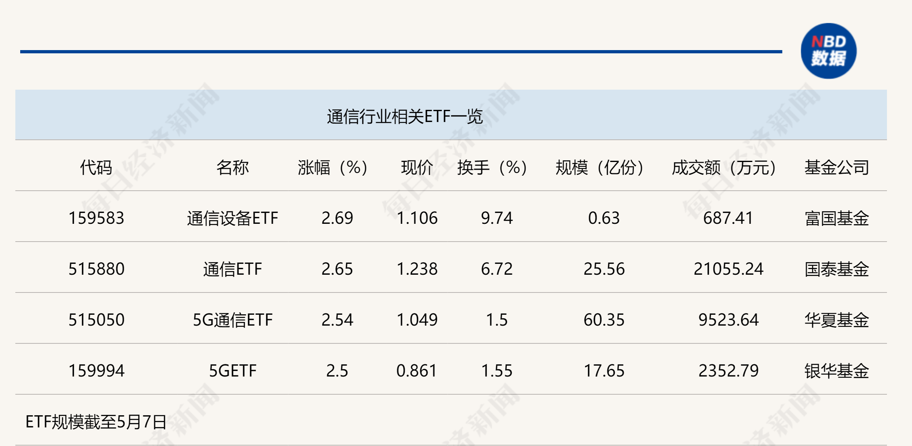Select the 名称 column header

click(x=232, y=167)
